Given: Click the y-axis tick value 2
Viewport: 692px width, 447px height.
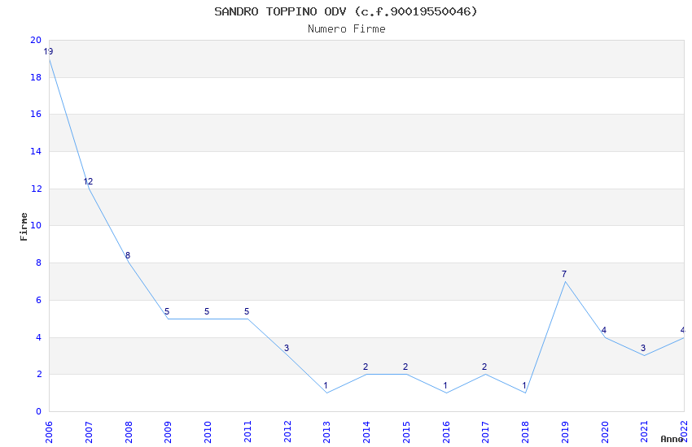Looking at the screenshot, I should point(39,375).
